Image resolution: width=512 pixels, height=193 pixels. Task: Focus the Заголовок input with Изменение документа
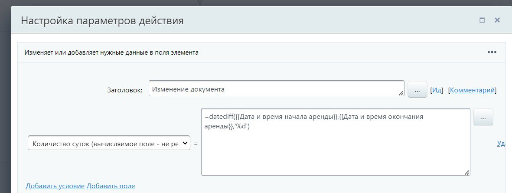pyautogui.click(x=273, y=89)
